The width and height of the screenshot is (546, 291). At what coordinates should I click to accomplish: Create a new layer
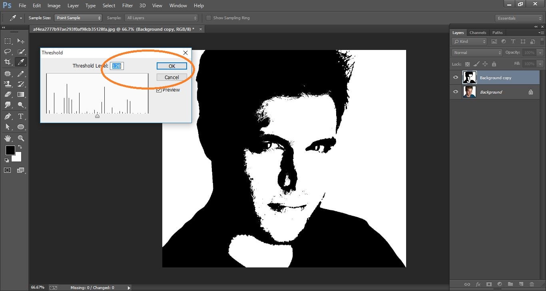coord(521,284)
